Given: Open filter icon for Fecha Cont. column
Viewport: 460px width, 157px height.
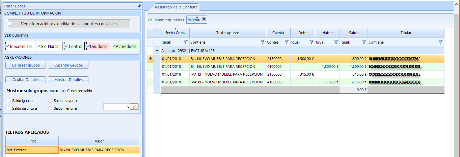Looking at the screenshot, I should (186, 43).
